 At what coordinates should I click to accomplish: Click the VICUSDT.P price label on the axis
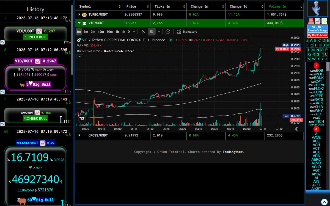(x=282, y=49)
